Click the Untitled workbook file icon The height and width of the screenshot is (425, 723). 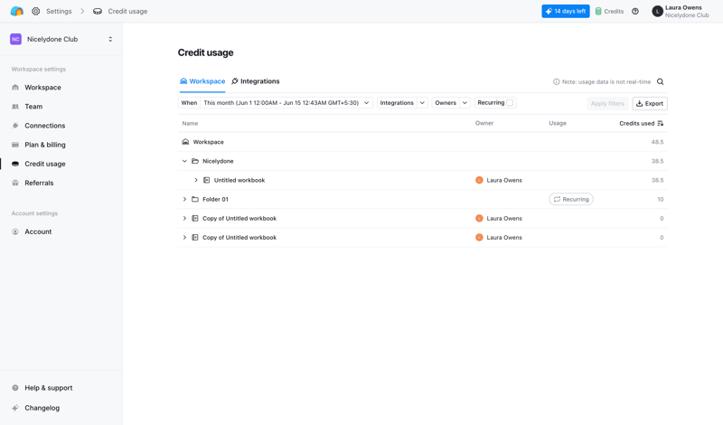tap(207, 180)
